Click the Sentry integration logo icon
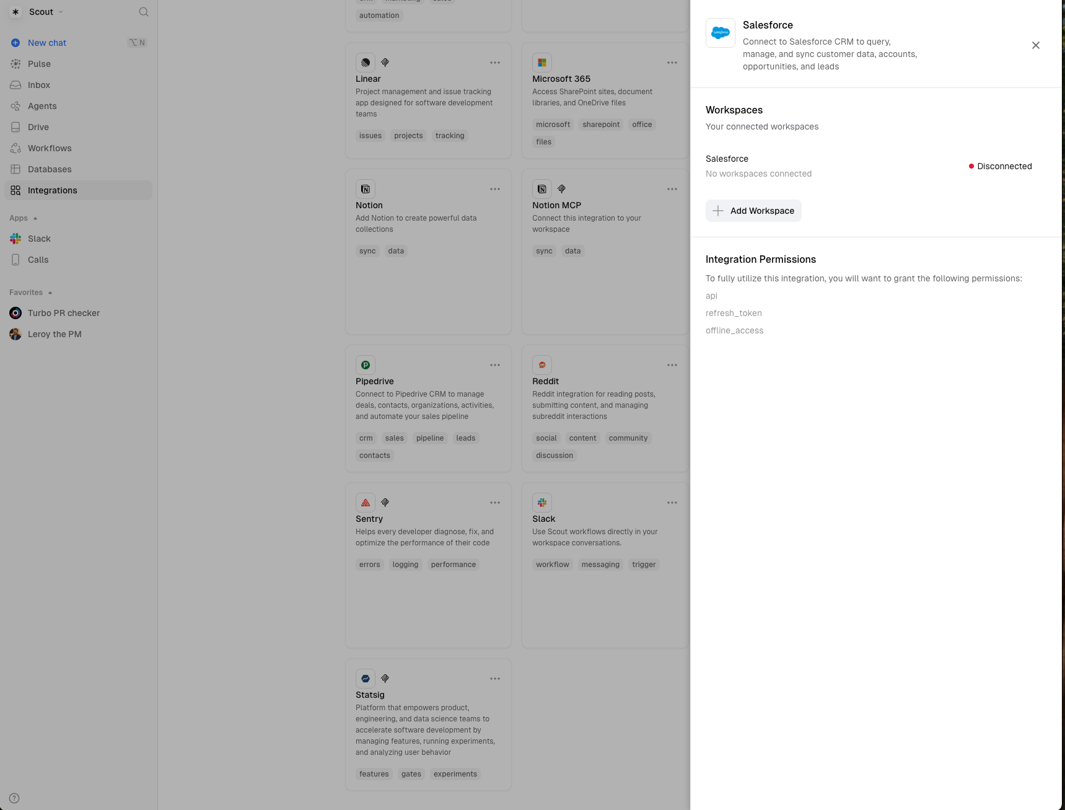 (x=366, y=503)
